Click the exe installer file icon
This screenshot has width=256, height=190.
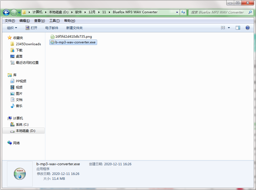[x=52, y=42]
